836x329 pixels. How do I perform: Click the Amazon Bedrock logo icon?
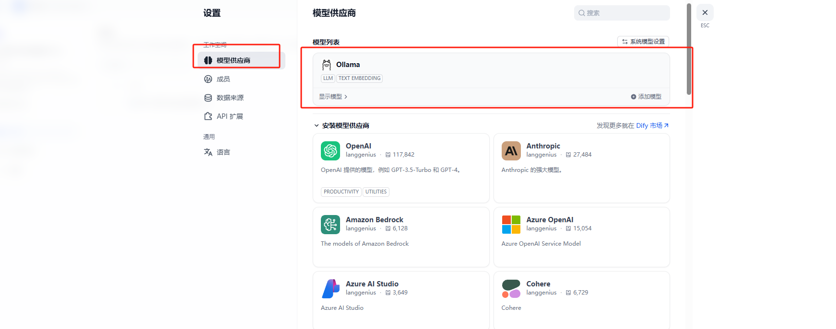(330, 225)
